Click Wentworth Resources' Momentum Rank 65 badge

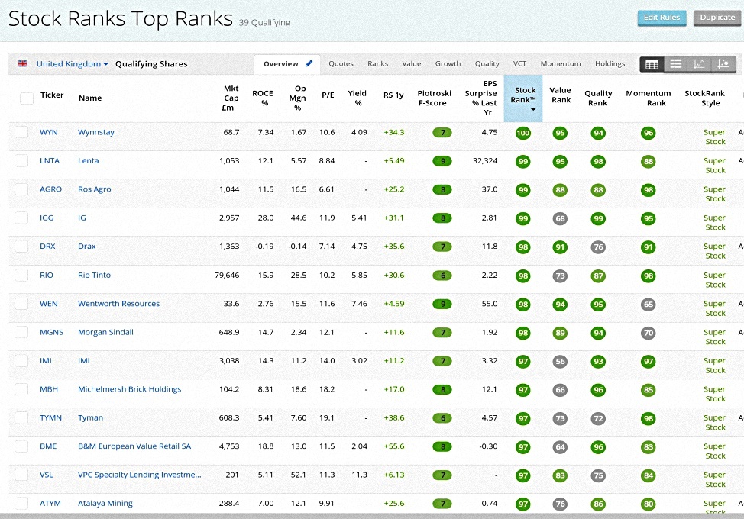649,305
